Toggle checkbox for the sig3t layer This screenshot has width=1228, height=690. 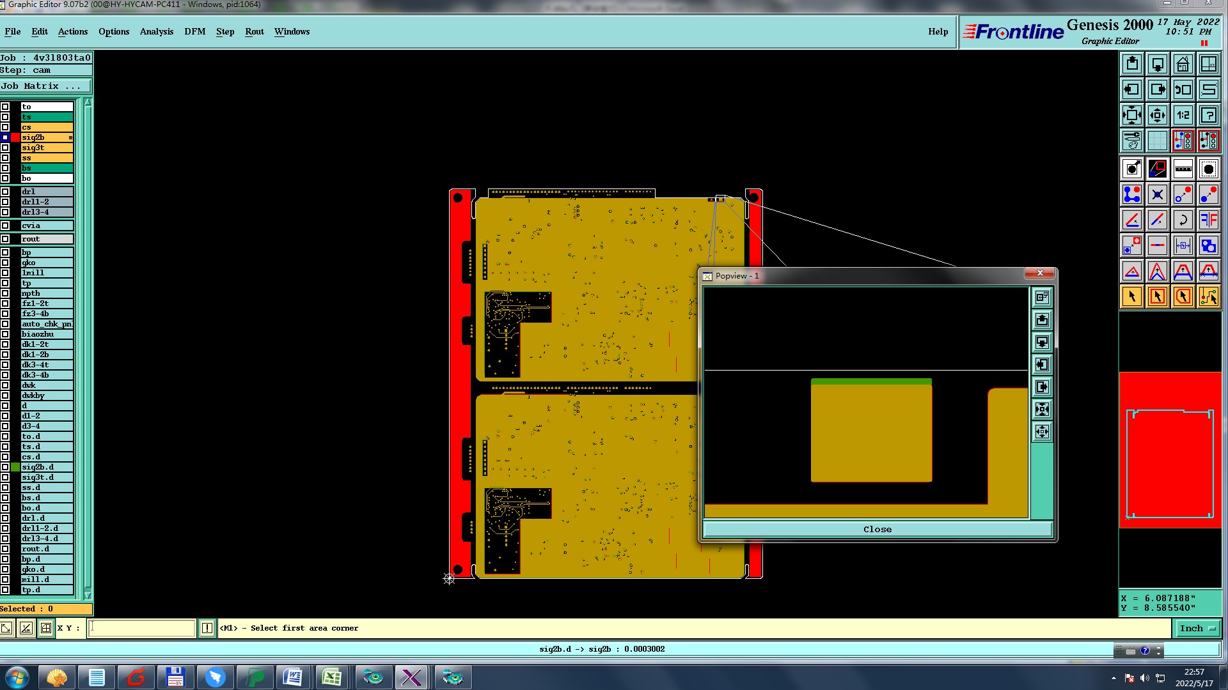click(x=5, y=148)
